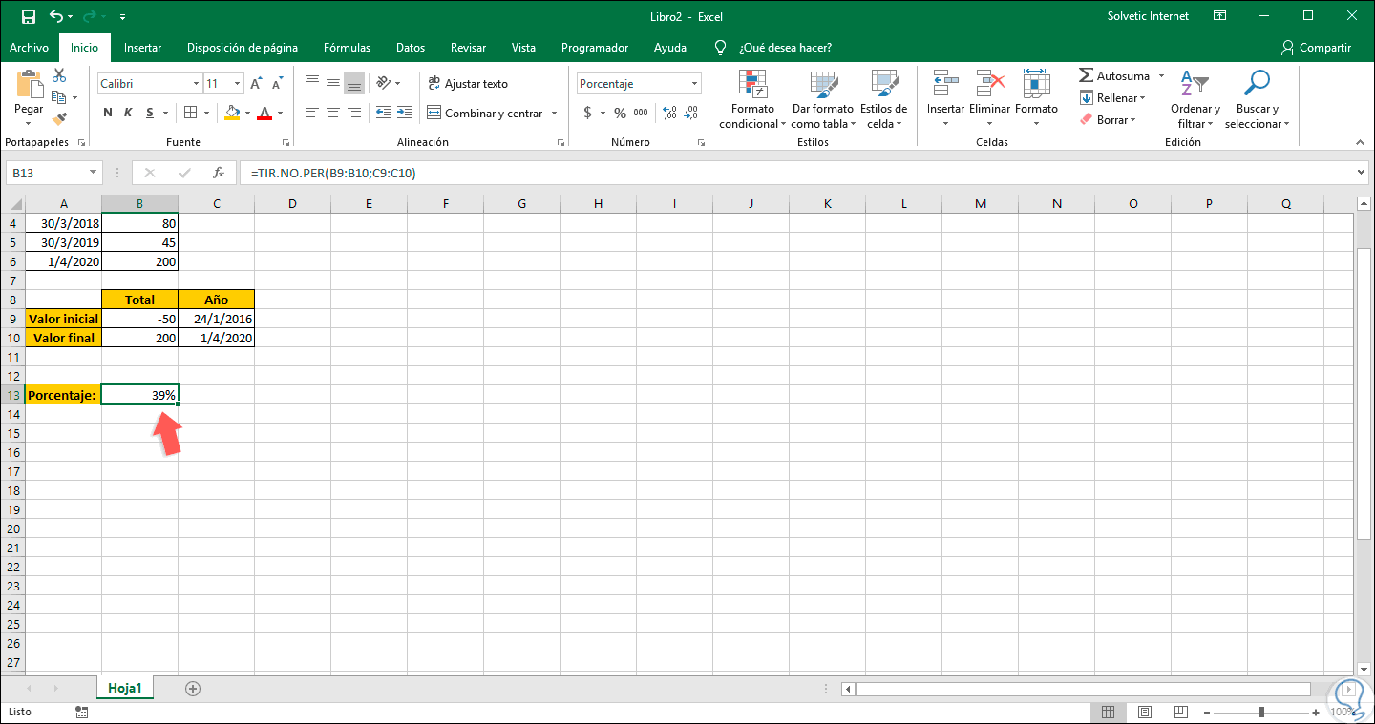Toggle Bold (N) formatting

click(107, 113)
